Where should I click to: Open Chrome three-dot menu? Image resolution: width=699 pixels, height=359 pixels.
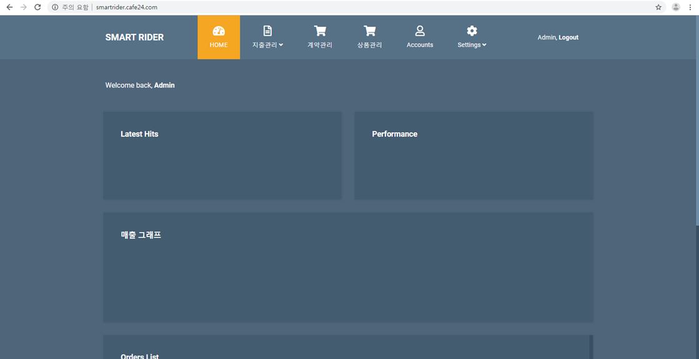click(690, 7)
